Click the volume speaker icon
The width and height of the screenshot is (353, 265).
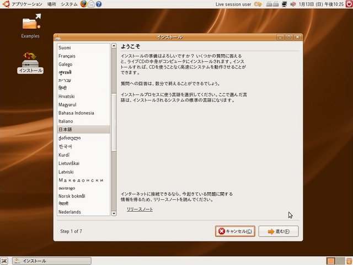pos(293,4)
